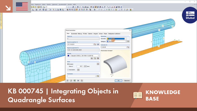Viewport: 197px width, 111px height.
Task: Cancel with the Abbrechen button
Action: pyautogui.click(x=127, y=81)
